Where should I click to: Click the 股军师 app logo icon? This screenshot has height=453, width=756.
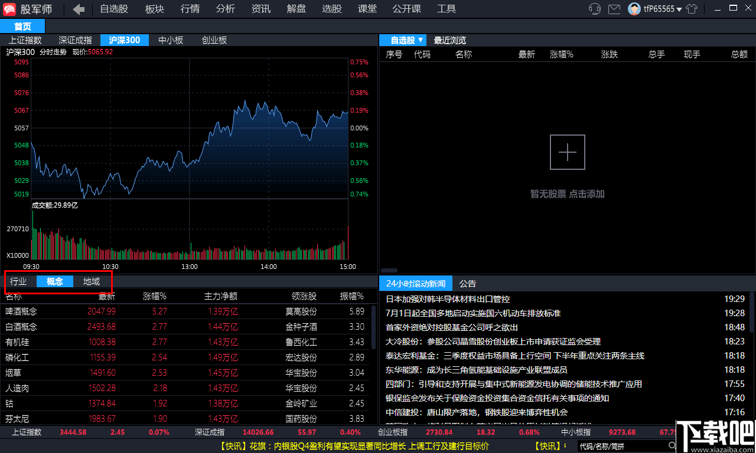[x=10, y=9]
